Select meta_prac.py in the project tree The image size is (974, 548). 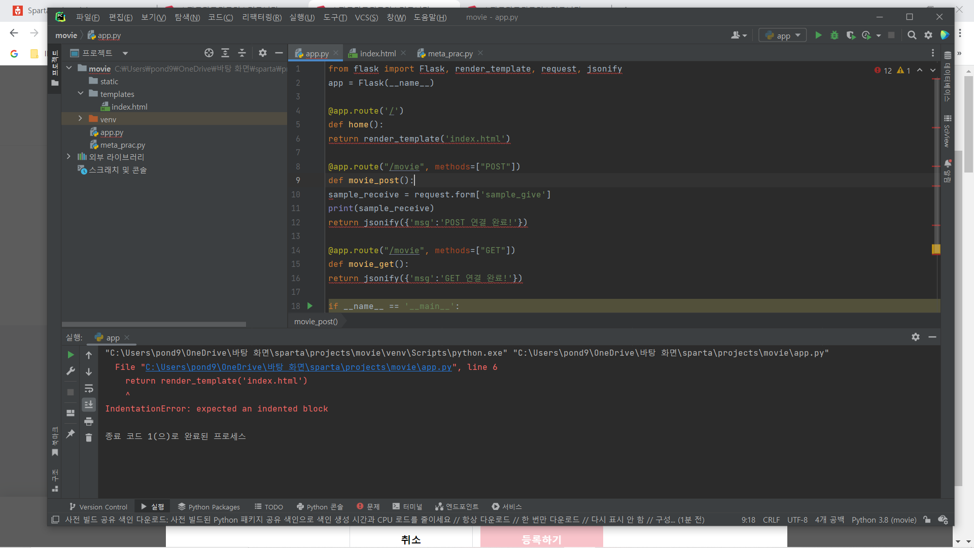[x=122, y=145]
